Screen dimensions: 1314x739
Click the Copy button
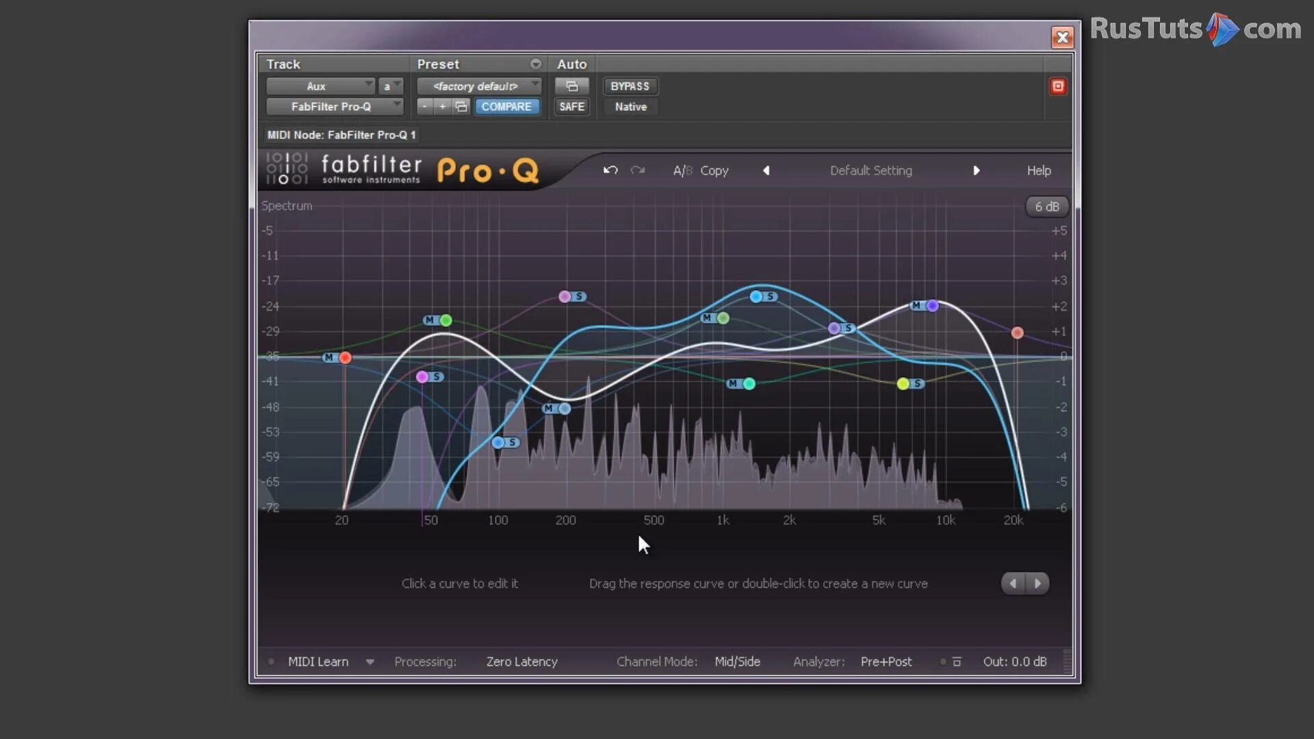[714, 170]
